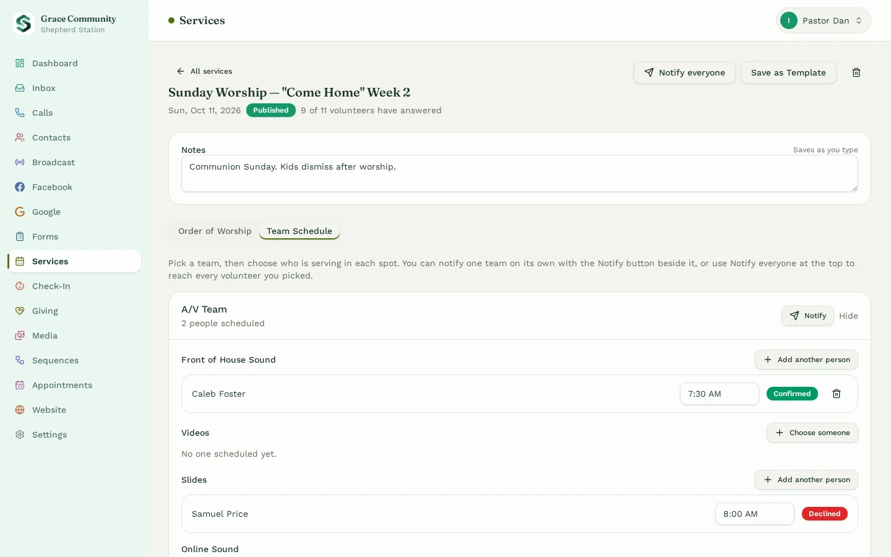Click the Samuel Price name
Screen dimensions: 891x557
tap(220, 514)
